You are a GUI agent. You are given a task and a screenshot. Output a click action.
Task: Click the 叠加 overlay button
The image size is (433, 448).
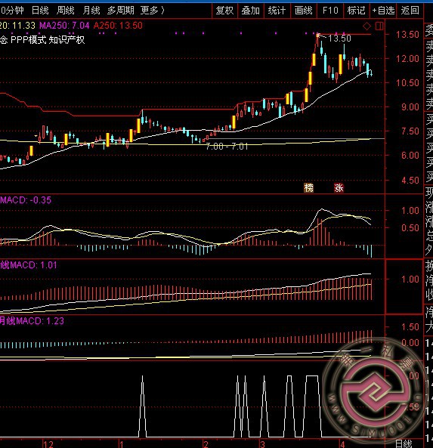[250, 11]
